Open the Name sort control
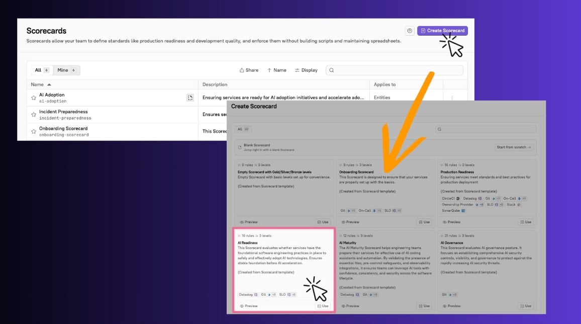 coord(277,70)
